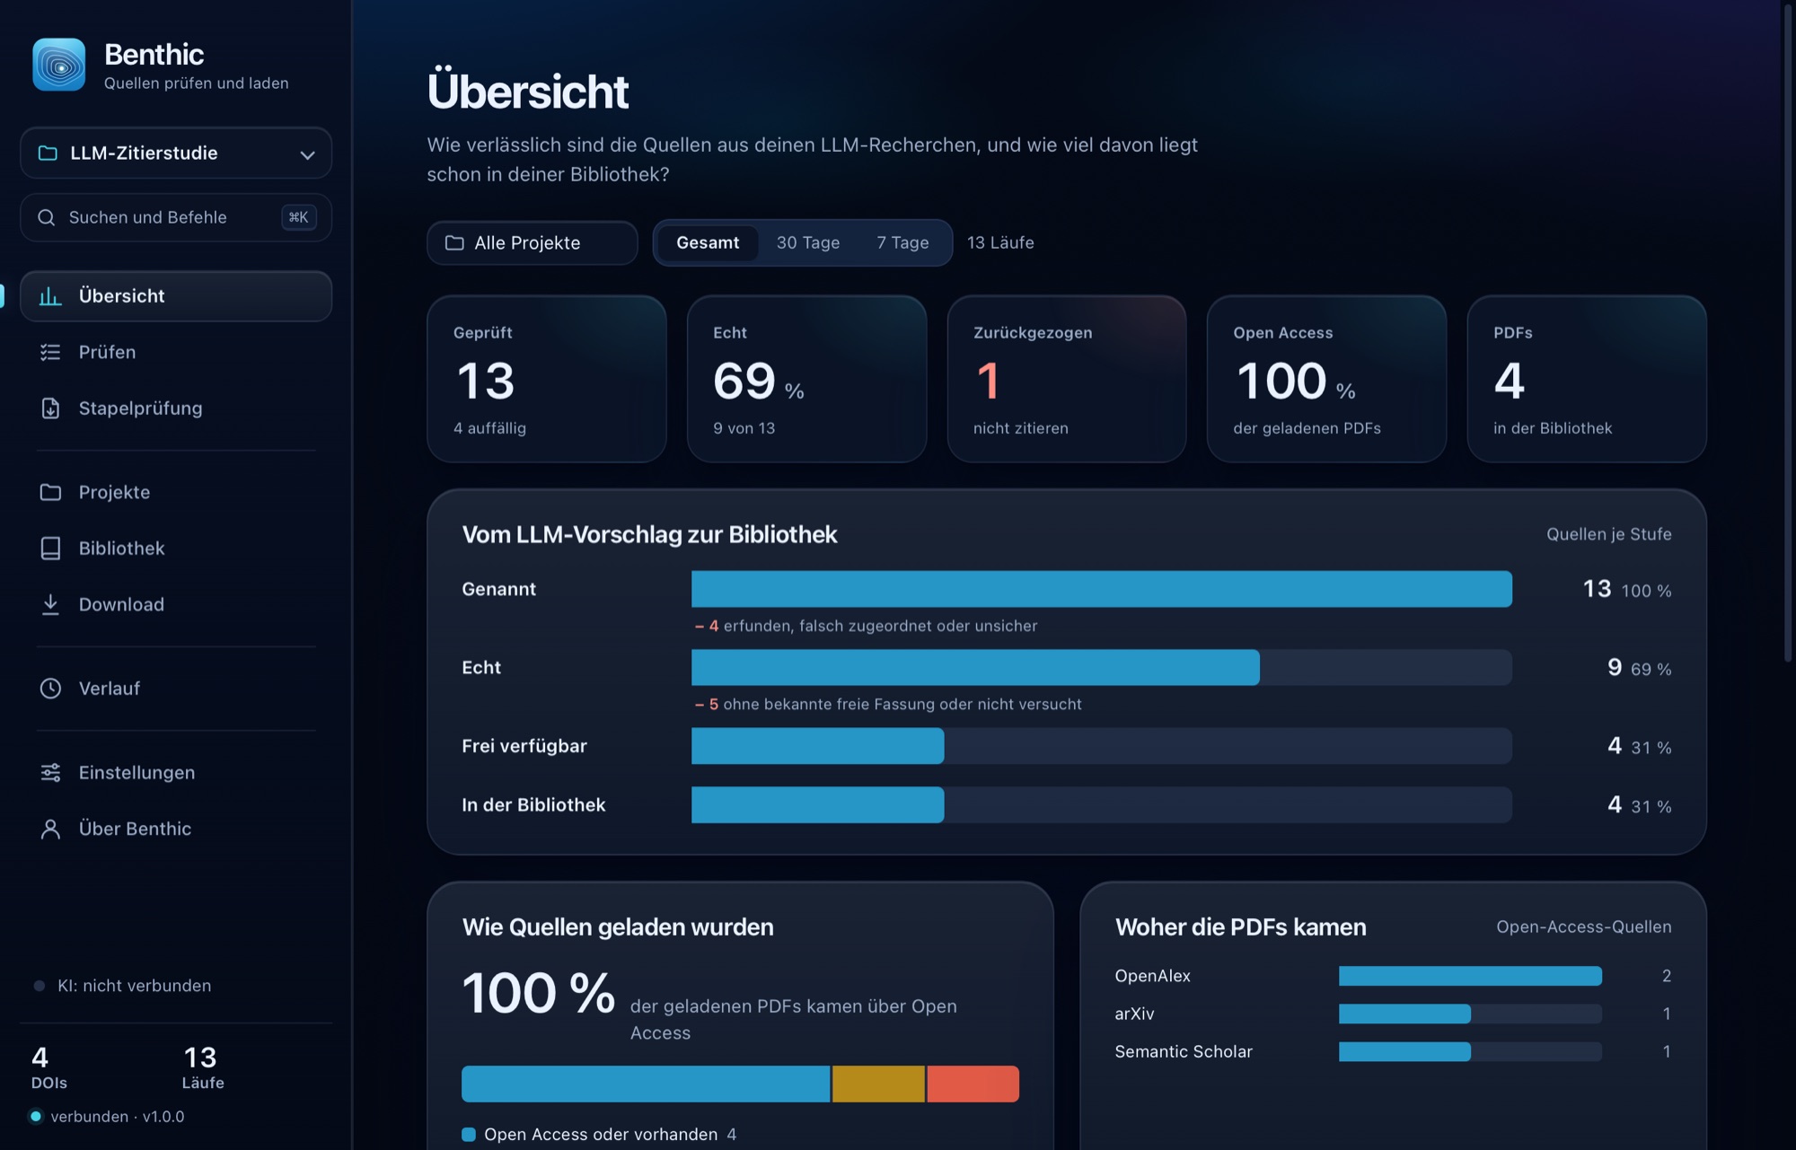Click the magnifier icon in search field

tap(47, 217)
